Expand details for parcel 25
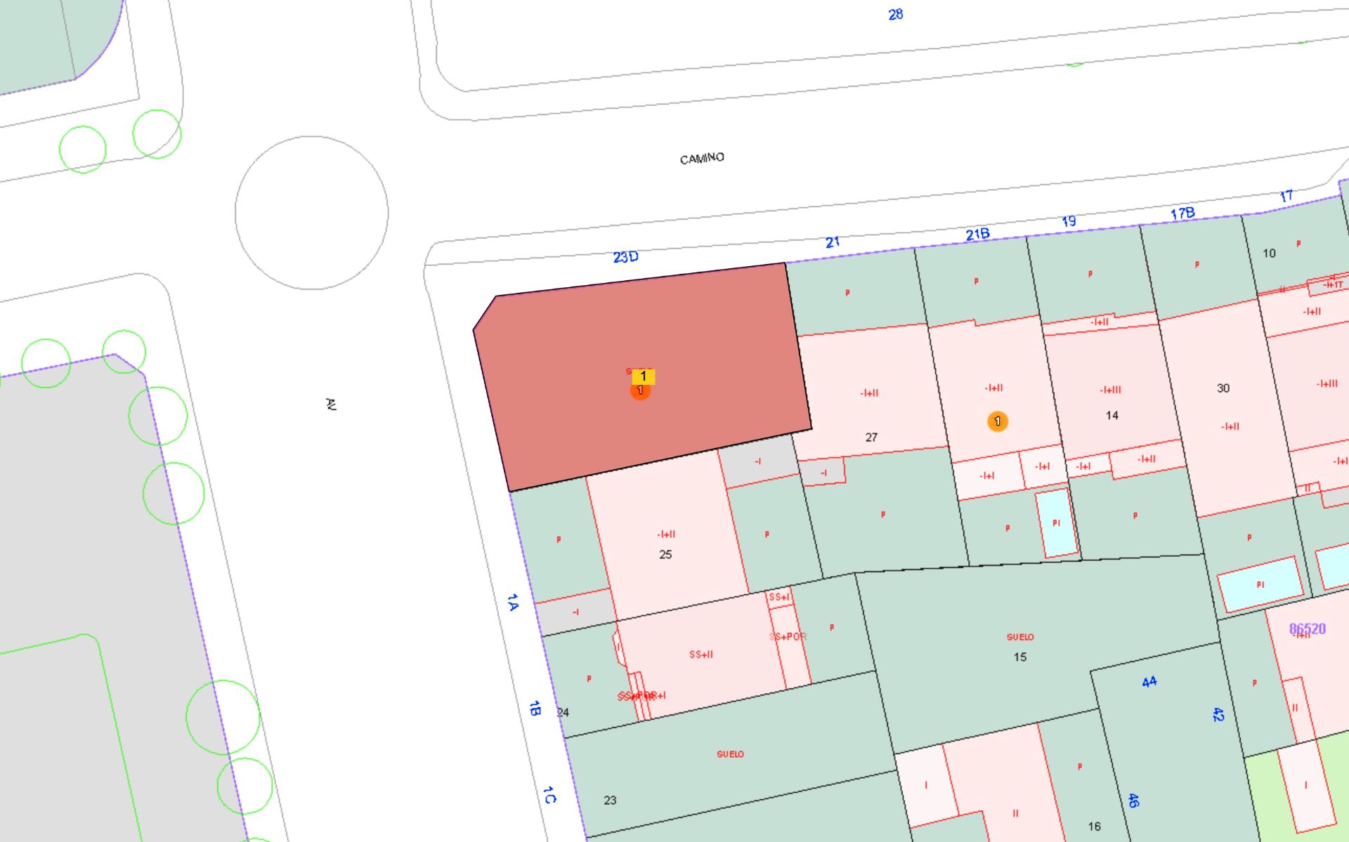The image size is (1349, 842). pos(665,555)
